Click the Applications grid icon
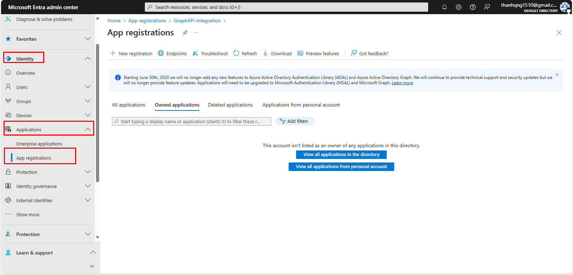 tap(8, 129)
